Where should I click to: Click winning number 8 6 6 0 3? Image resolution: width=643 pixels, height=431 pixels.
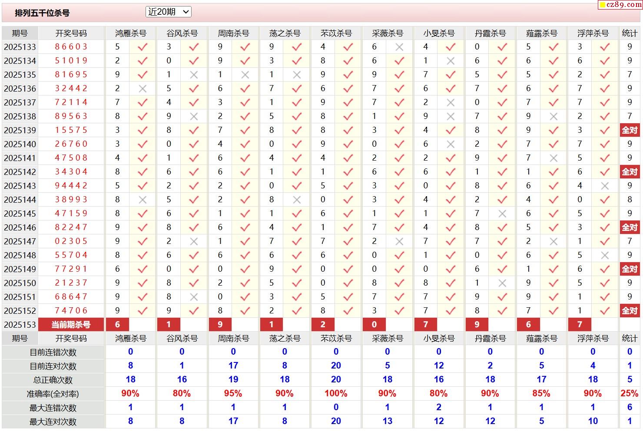(71, 47)
